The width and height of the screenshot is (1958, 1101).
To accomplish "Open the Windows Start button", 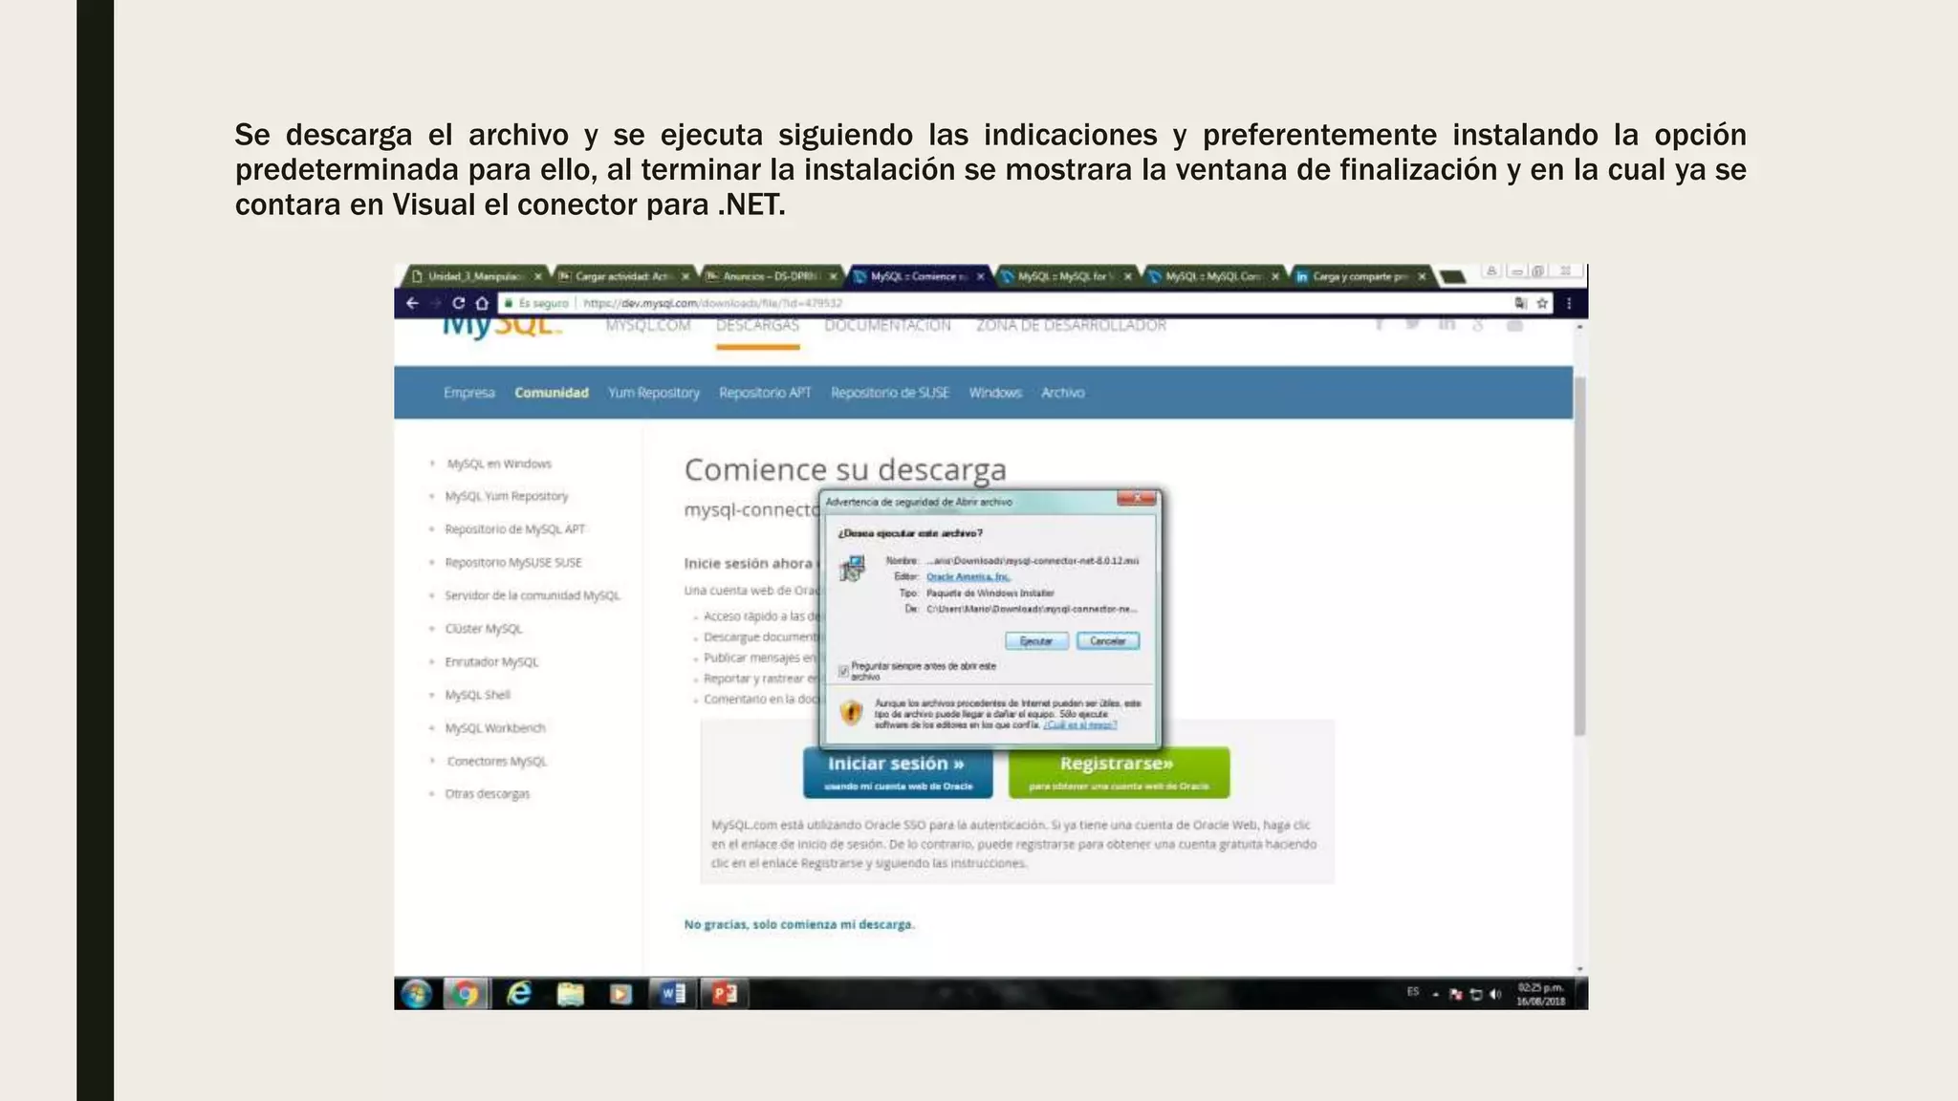I will coord(416,994).
